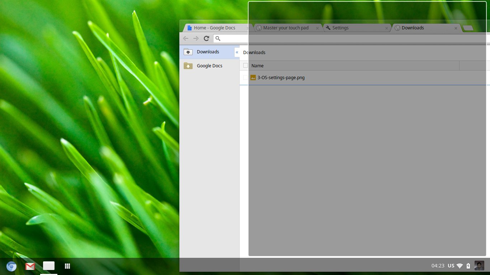
Task: Click the forward navigation arrow
Action: coord(196,38)
